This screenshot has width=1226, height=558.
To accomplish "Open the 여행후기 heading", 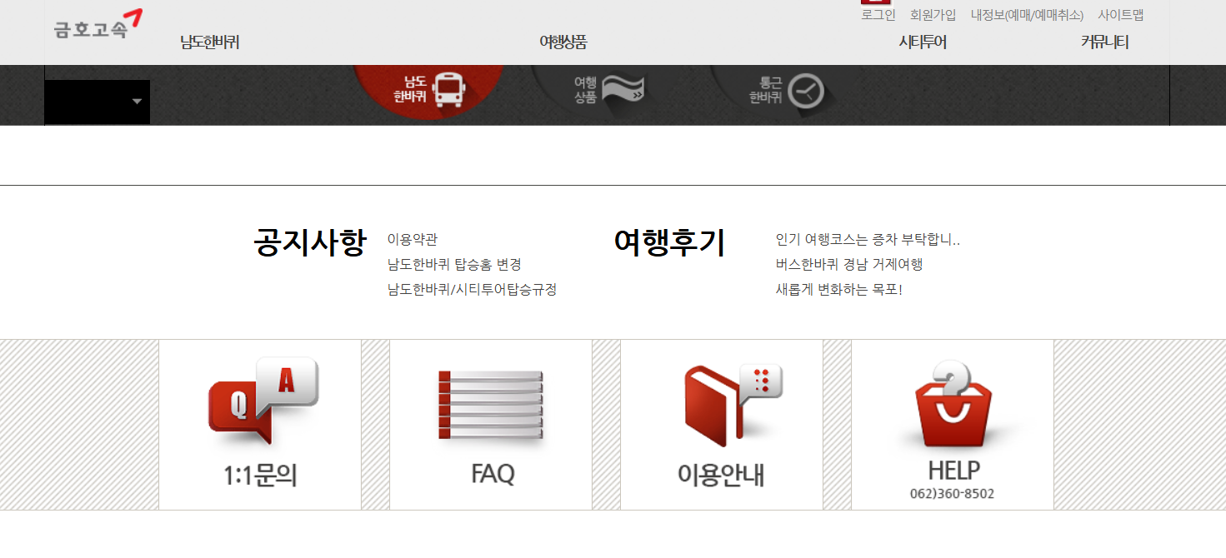I will click(x=670, y=242).
